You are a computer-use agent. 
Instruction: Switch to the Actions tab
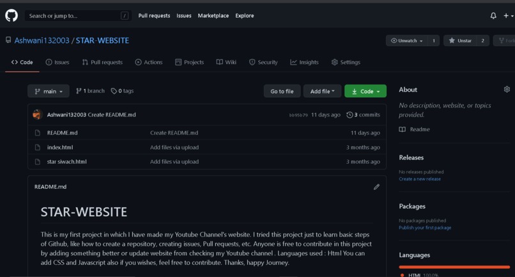point(149,62)
